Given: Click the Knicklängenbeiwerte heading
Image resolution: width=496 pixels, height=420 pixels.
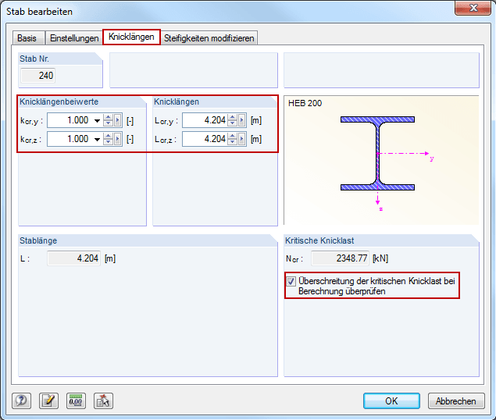Looking at the screenshot, I should tap(59, 101).
